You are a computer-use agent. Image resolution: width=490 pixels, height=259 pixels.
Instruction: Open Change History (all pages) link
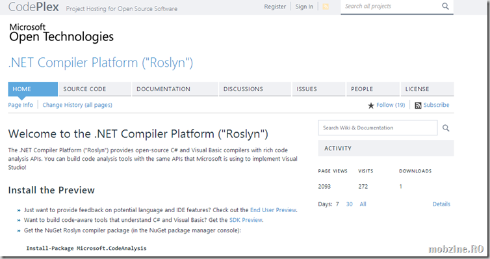point(77,105)
